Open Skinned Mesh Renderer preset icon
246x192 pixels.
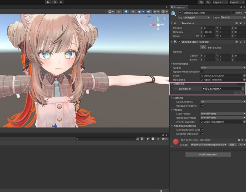coord(241,42)
